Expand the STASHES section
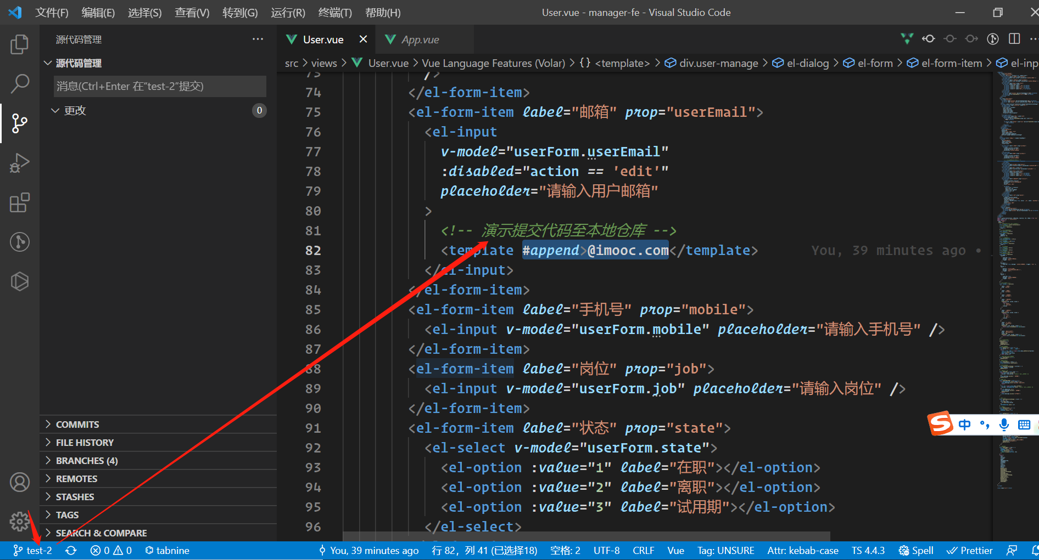This screenshot has width=1039, height=560. click(x=159, y=497)
